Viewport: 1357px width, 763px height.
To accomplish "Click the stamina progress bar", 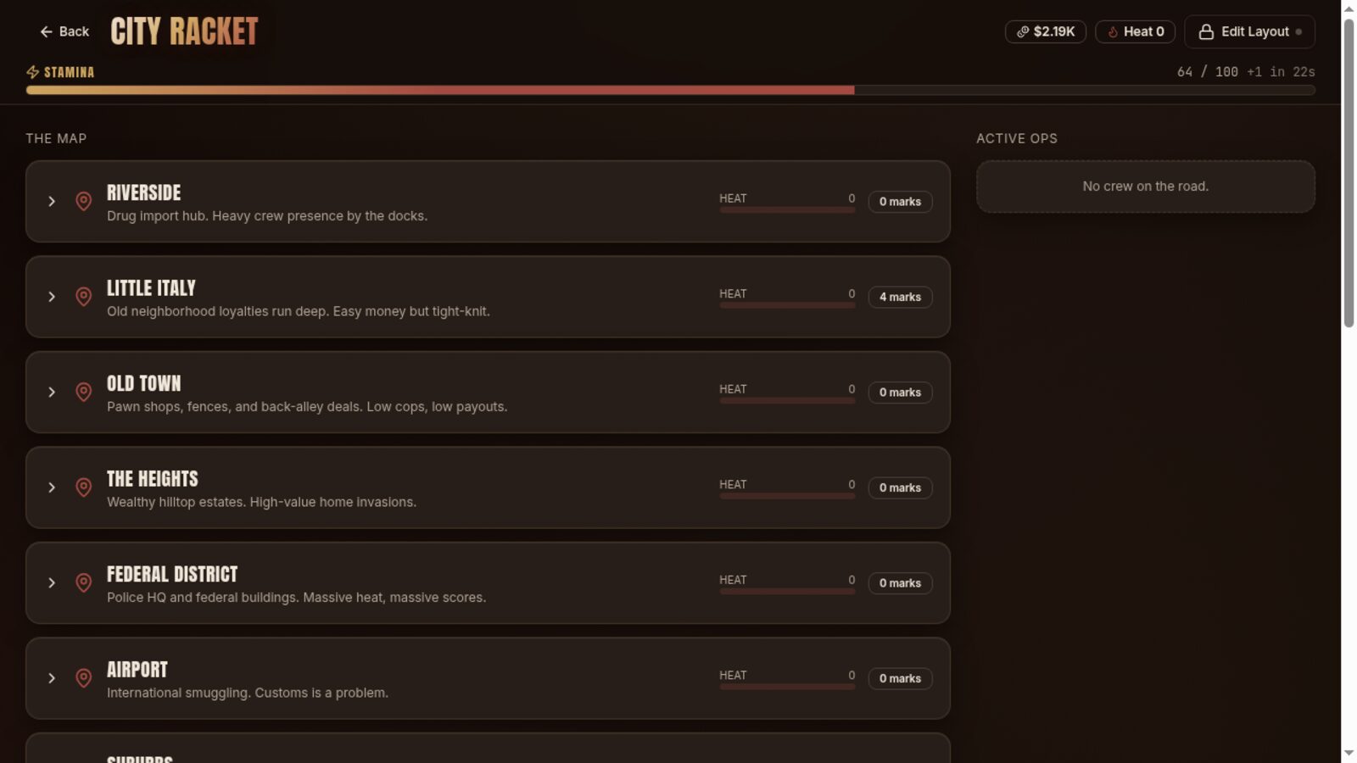I will 670,90.
